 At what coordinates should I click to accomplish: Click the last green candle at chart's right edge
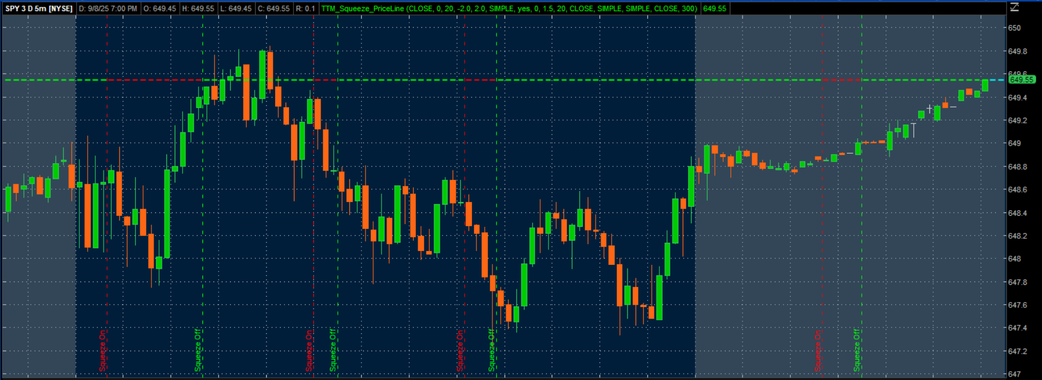985,85
